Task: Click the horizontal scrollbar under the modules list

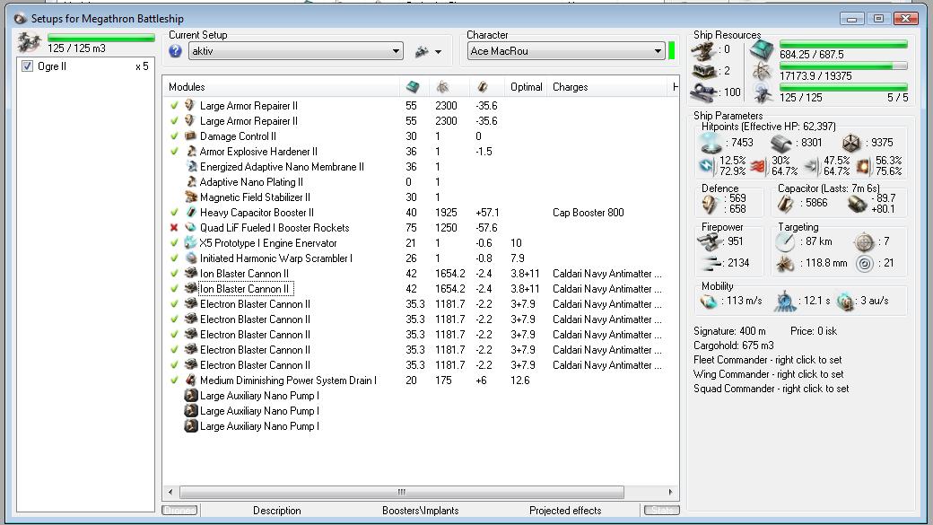Action: pos(401,492)
